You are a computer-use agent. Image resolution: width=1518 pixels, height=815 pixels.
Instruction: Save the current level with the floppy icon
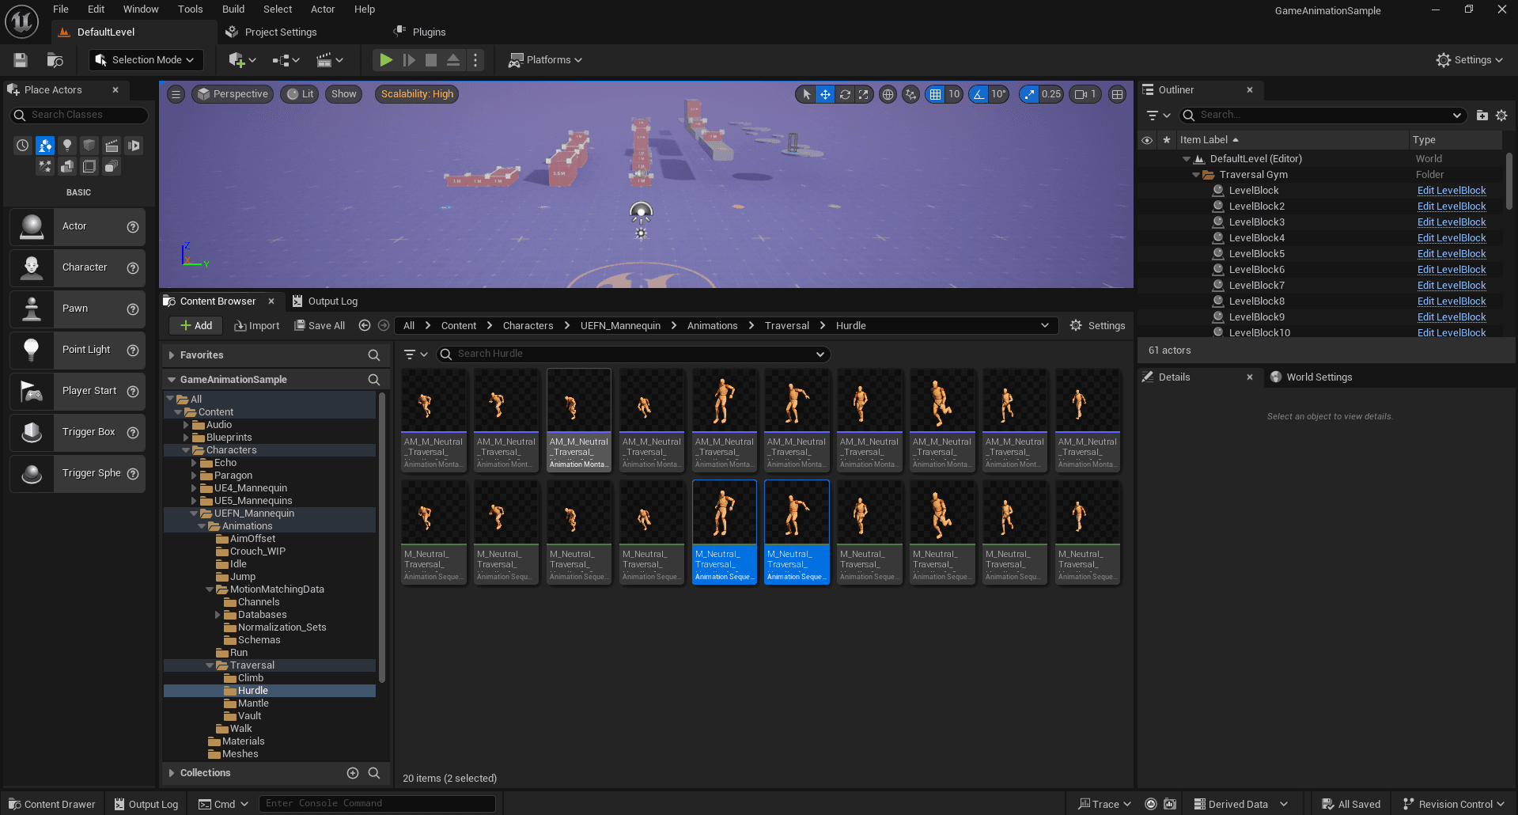tap(21, 60)
